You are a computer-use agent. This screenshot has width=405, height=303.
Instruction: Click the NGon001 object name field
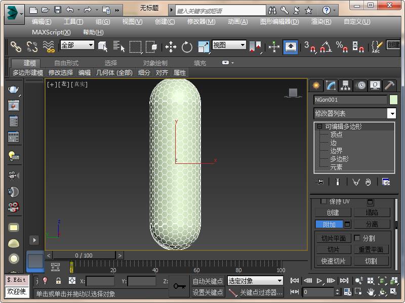tap(350, 100)
